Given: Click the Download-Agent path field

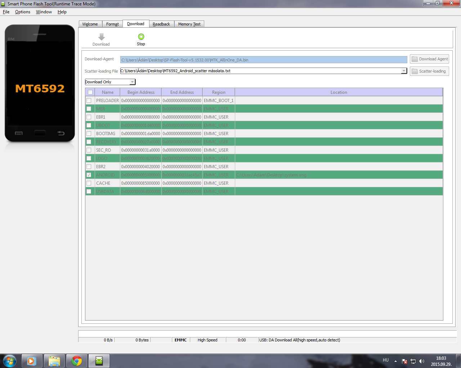Looking at the screenshot, I should (x=264, y=60).
